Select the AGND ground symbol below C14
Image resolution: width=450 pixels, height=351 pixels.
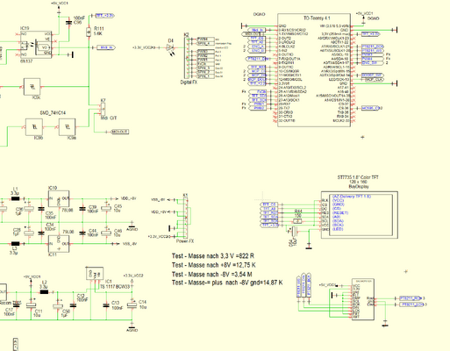click(132, 327)
